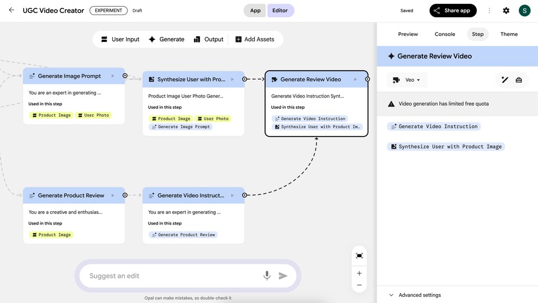Open the Console tab
The height and width of the screenshot is (303, 538).
point(445,34)
